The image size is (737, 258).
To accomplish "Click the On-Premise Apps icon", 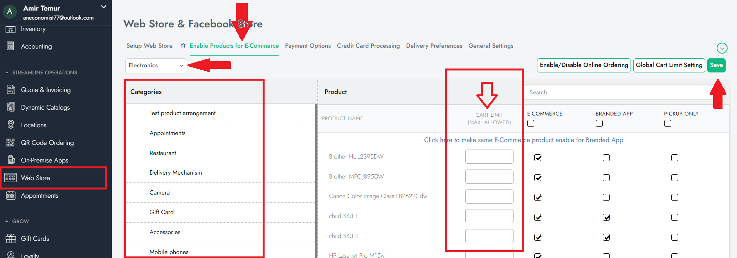I will (11, 160).
